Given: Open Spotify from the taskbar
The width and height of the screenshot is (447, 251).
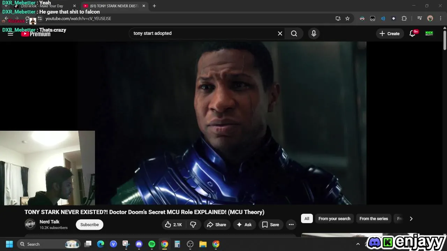Looking at the screenshot, I should click(152, 244).
